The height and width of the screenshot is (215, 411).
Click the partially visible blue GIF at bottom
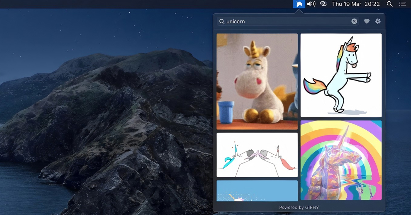click(x=257, y=191)
